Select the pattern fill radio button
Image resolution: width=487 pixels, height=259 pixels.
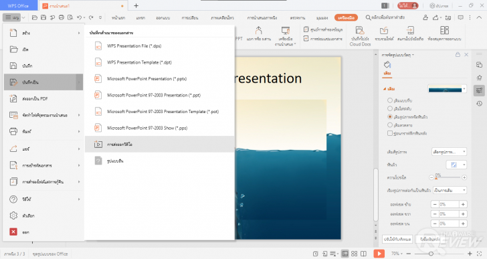[390, 125]
